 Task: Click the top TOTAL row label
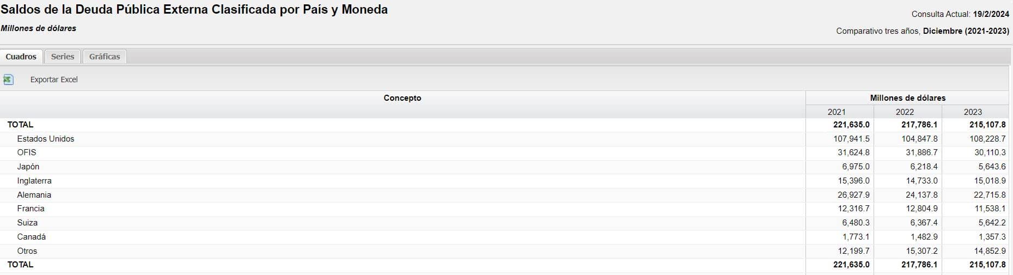point(20,125)
